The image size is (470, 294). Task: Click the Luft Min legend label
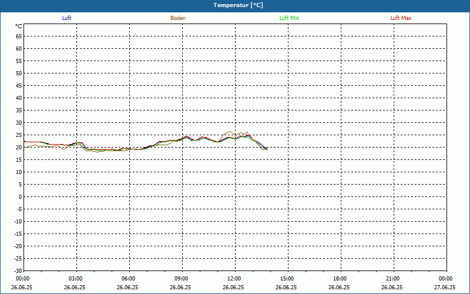click(289, 18)
